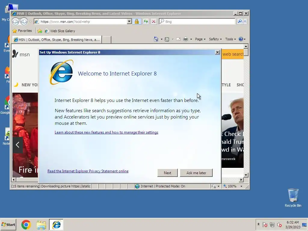Expand the zoom level dropdown arrow
308x231 pixels.
coord(242,186)
